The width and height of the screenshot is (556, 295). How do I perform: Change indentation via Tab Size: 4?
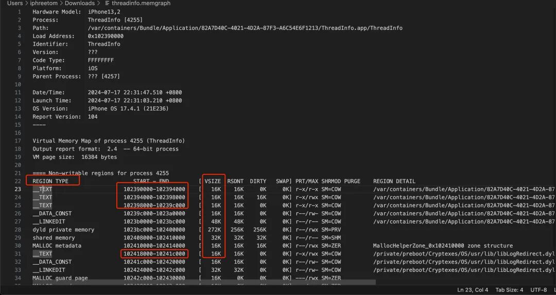pos(509,290)
